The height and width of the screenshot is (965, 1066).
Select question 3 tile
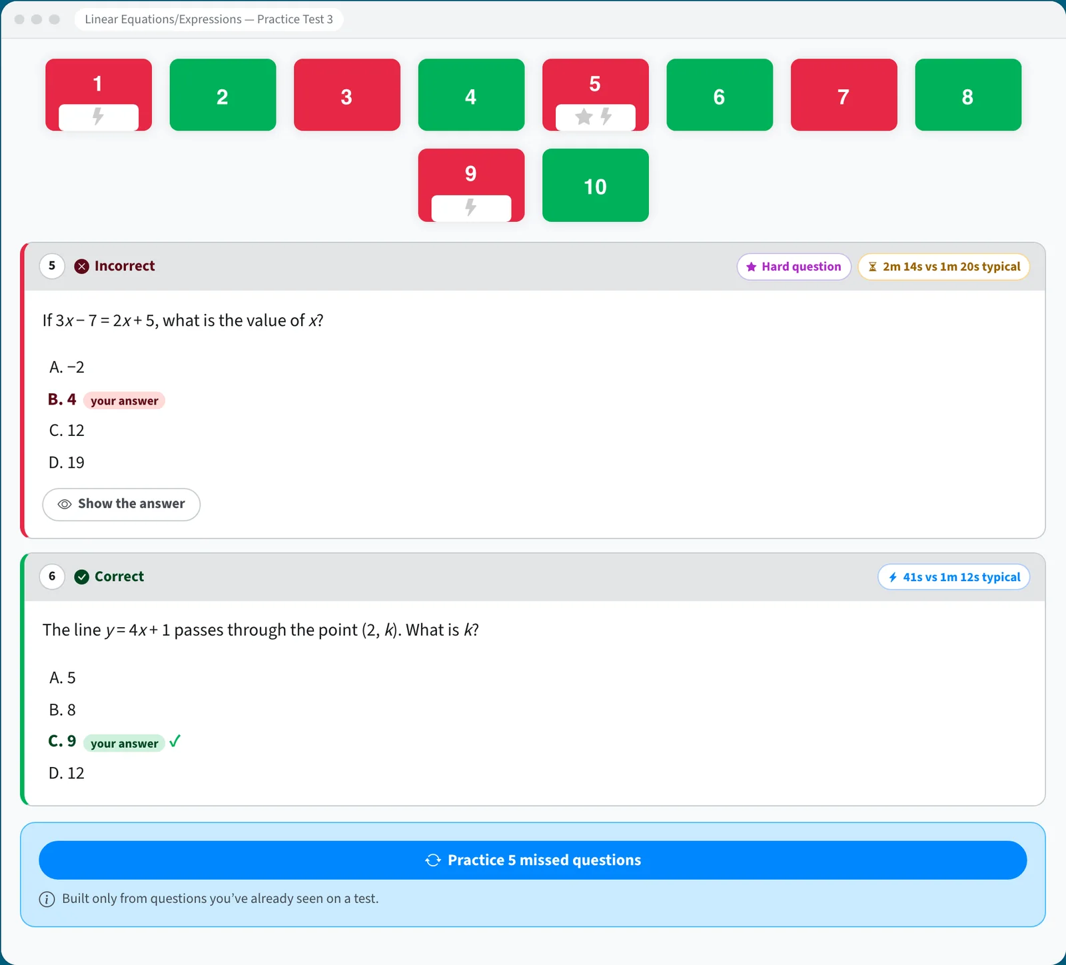click(347, 95)
